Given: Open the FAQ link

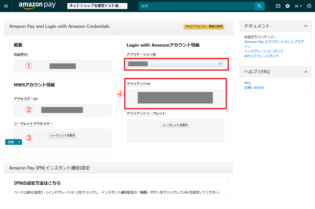Looking at the screenshot, I should pos(247,83).
